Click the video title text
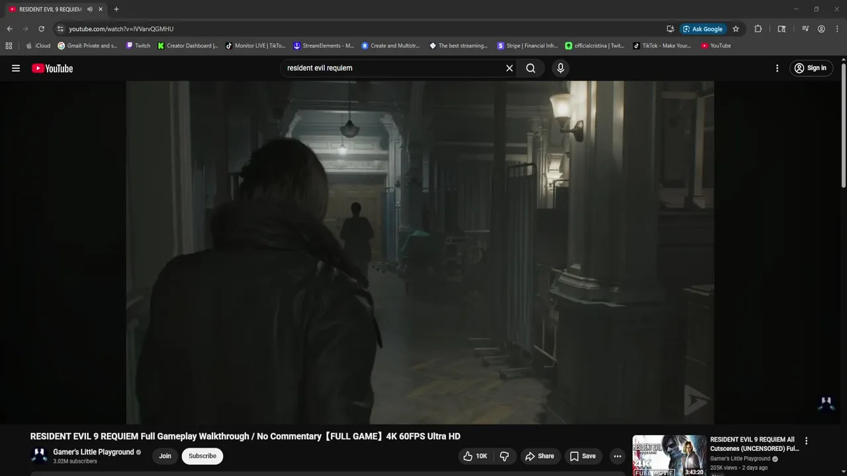 (x=245, y=436)
